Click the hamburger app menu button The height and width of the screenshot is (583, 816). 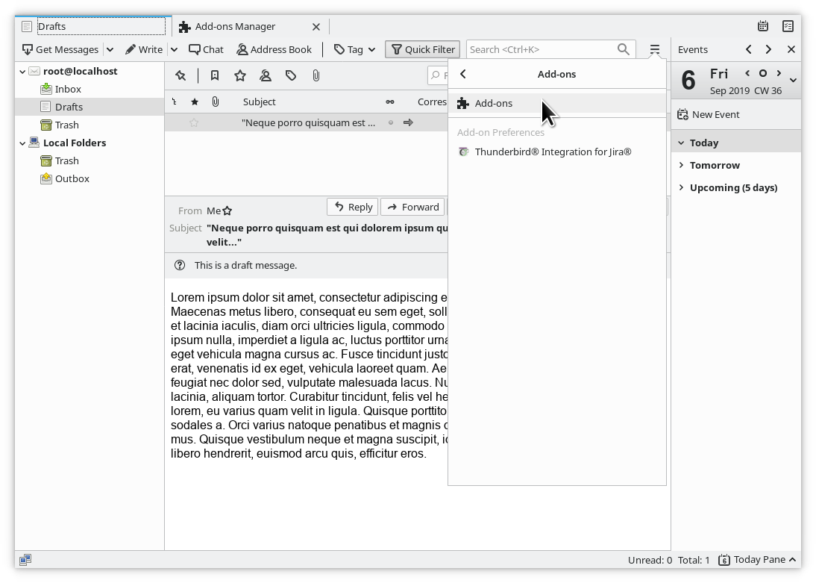click(x=654, y=49)
